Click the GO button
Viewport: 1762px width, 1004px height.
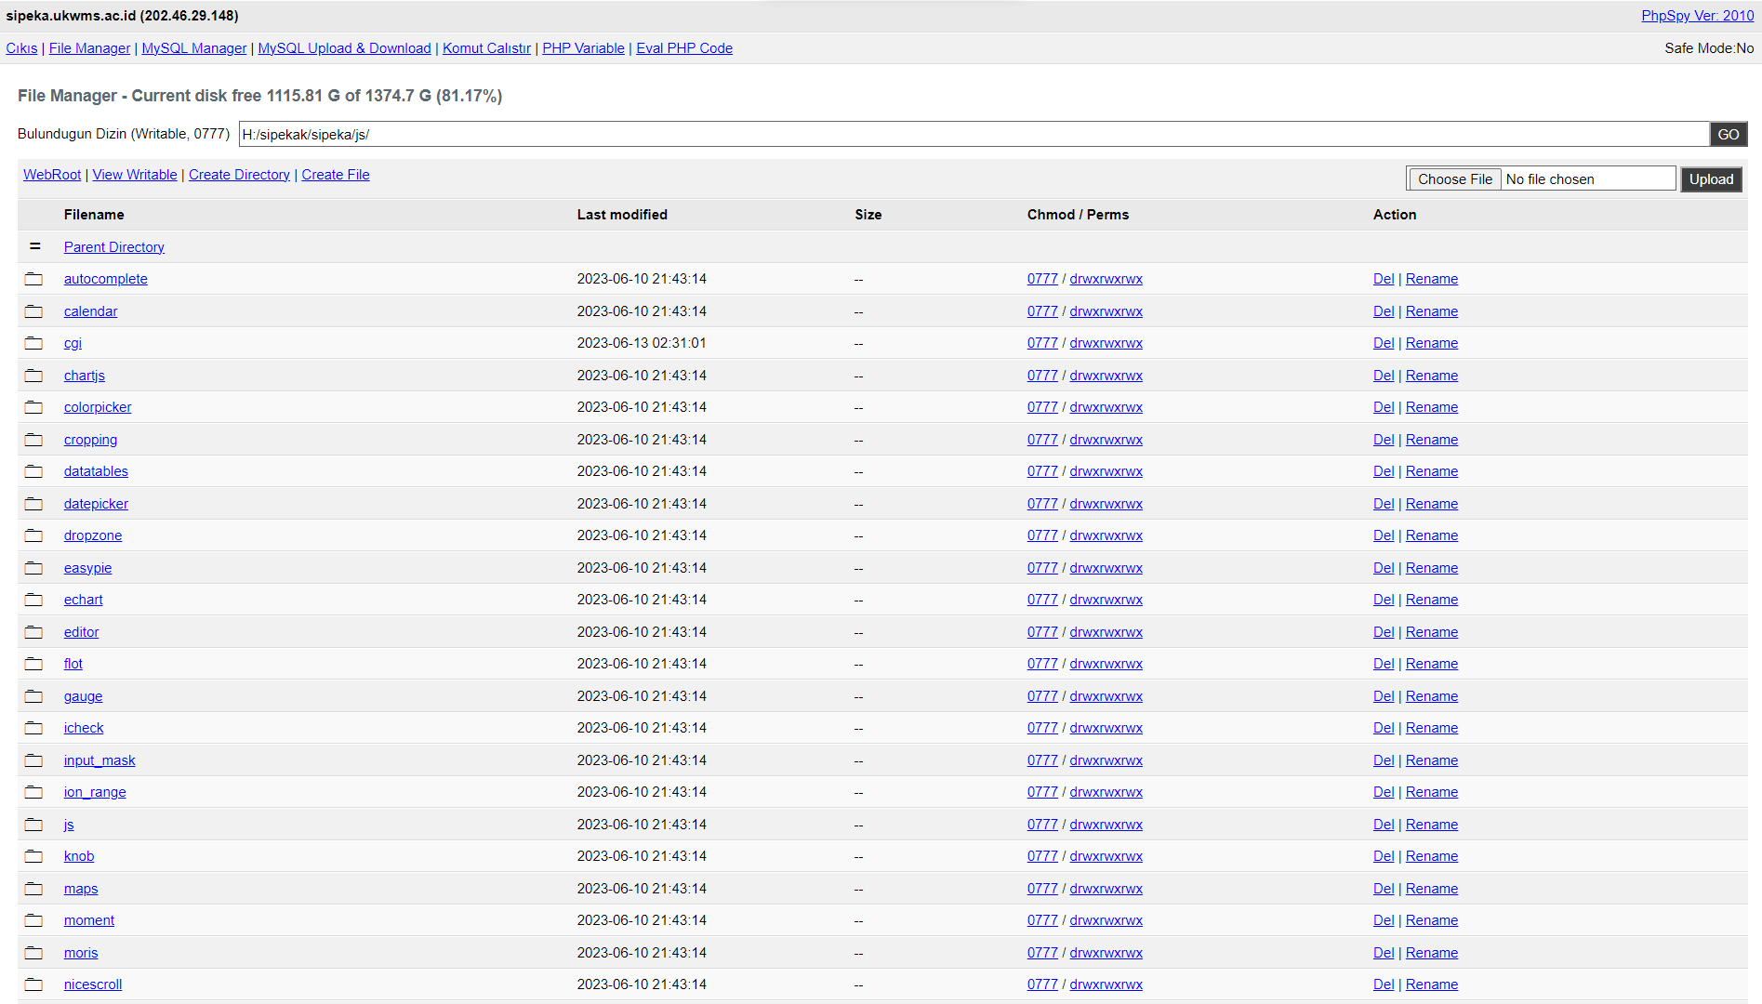(x=1729, y=135)
